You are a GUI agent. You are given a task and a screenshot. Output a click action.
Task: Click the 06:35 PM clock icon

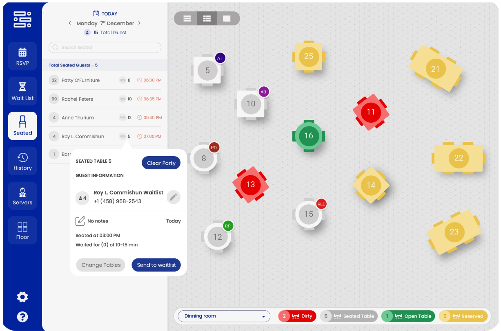click(x=139, y=99)
